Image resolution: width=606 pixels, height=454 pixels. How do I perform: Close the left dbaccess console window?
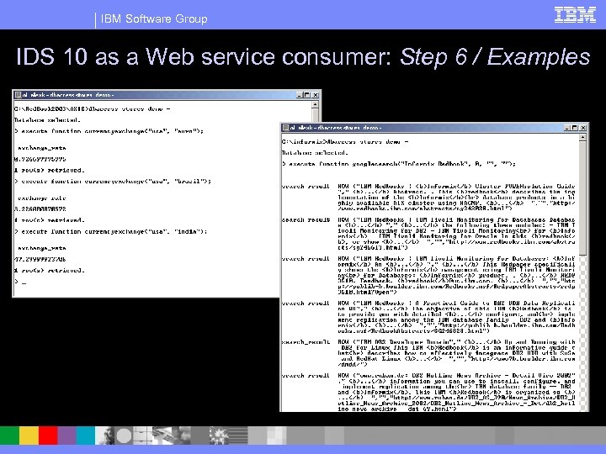coord(316,94)
